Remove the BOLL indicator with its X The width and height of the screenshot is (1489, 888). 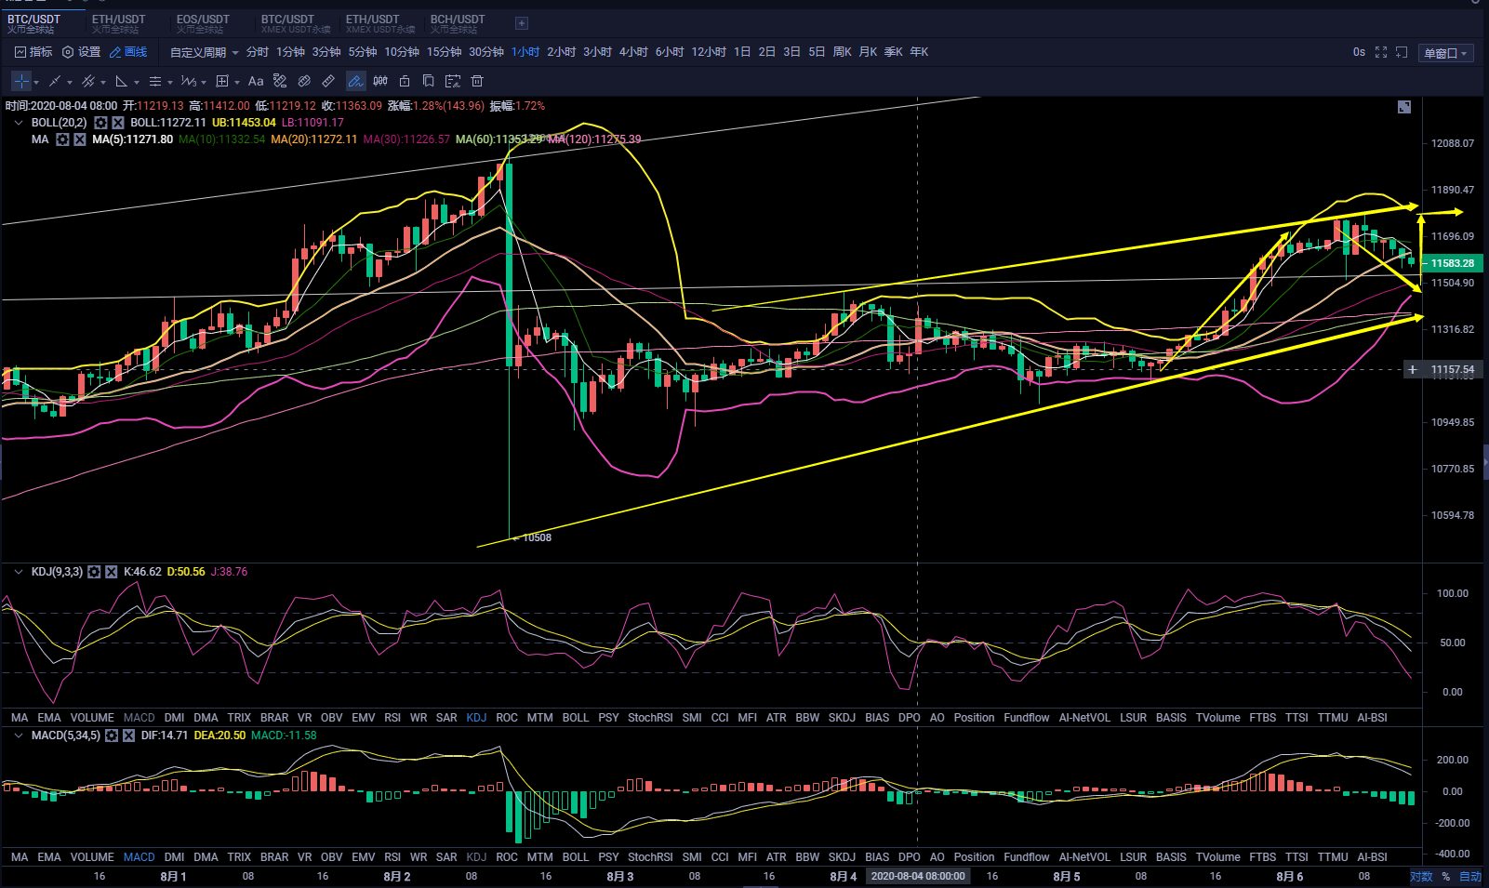[118, 123]
